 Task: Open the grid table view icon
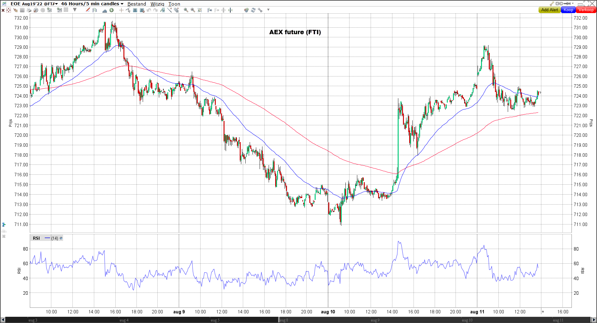click(22, 10)
